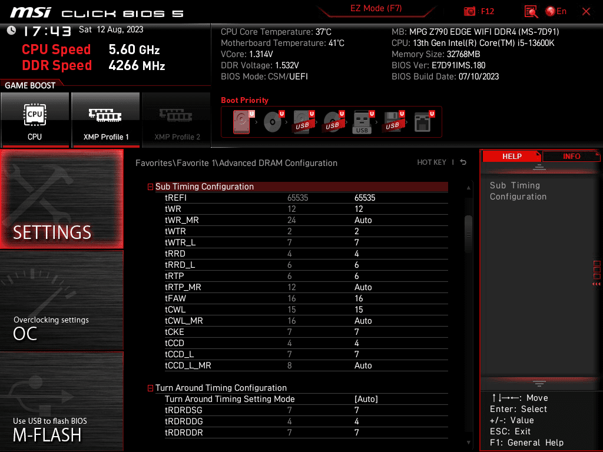The image size is (603, 452).
Task: Click the tFAW row label
Action: tap(175, 298)
